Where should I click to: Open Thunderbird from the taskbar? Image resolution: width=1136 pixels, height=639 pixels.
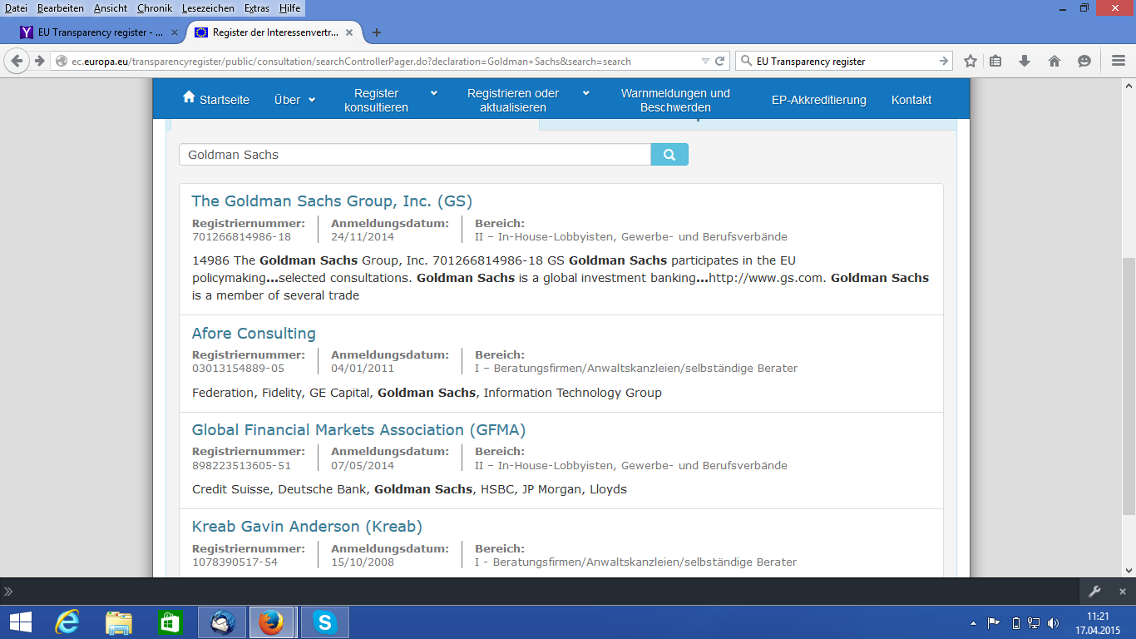coord(222,622)
